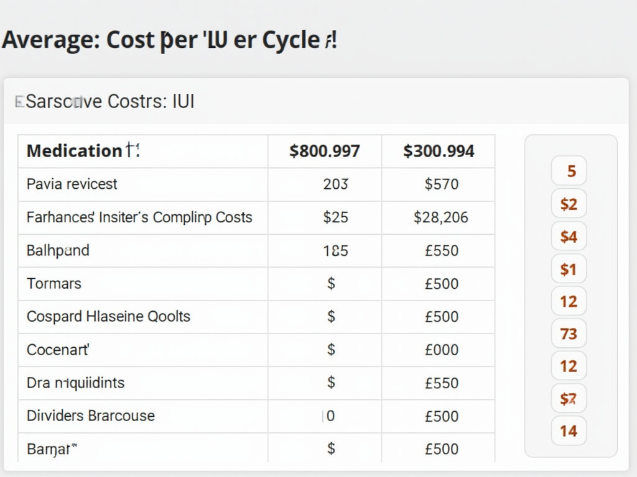Click the "$2" badge in the side panel
Image resolution: width=637 pixels, height=477 pixels.
tap(569, 204)
